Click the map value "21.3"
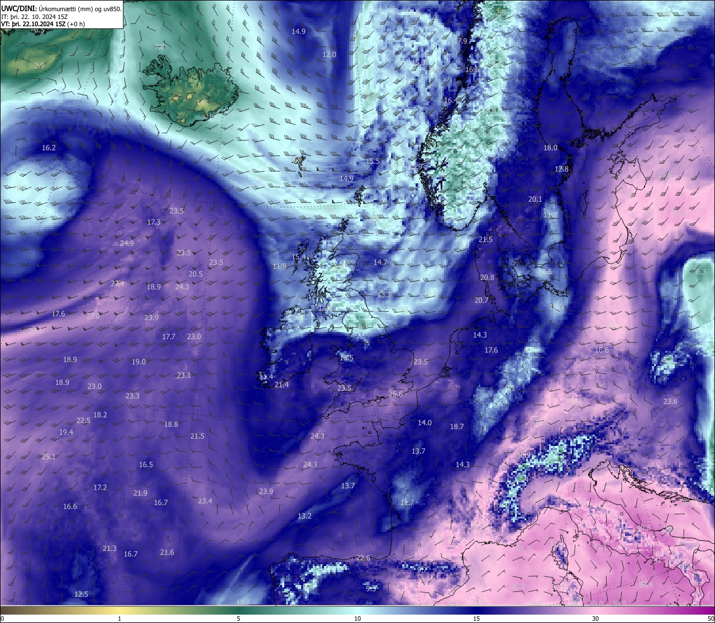The width and height of the screenshot is (715, 623). click(109, 548)
